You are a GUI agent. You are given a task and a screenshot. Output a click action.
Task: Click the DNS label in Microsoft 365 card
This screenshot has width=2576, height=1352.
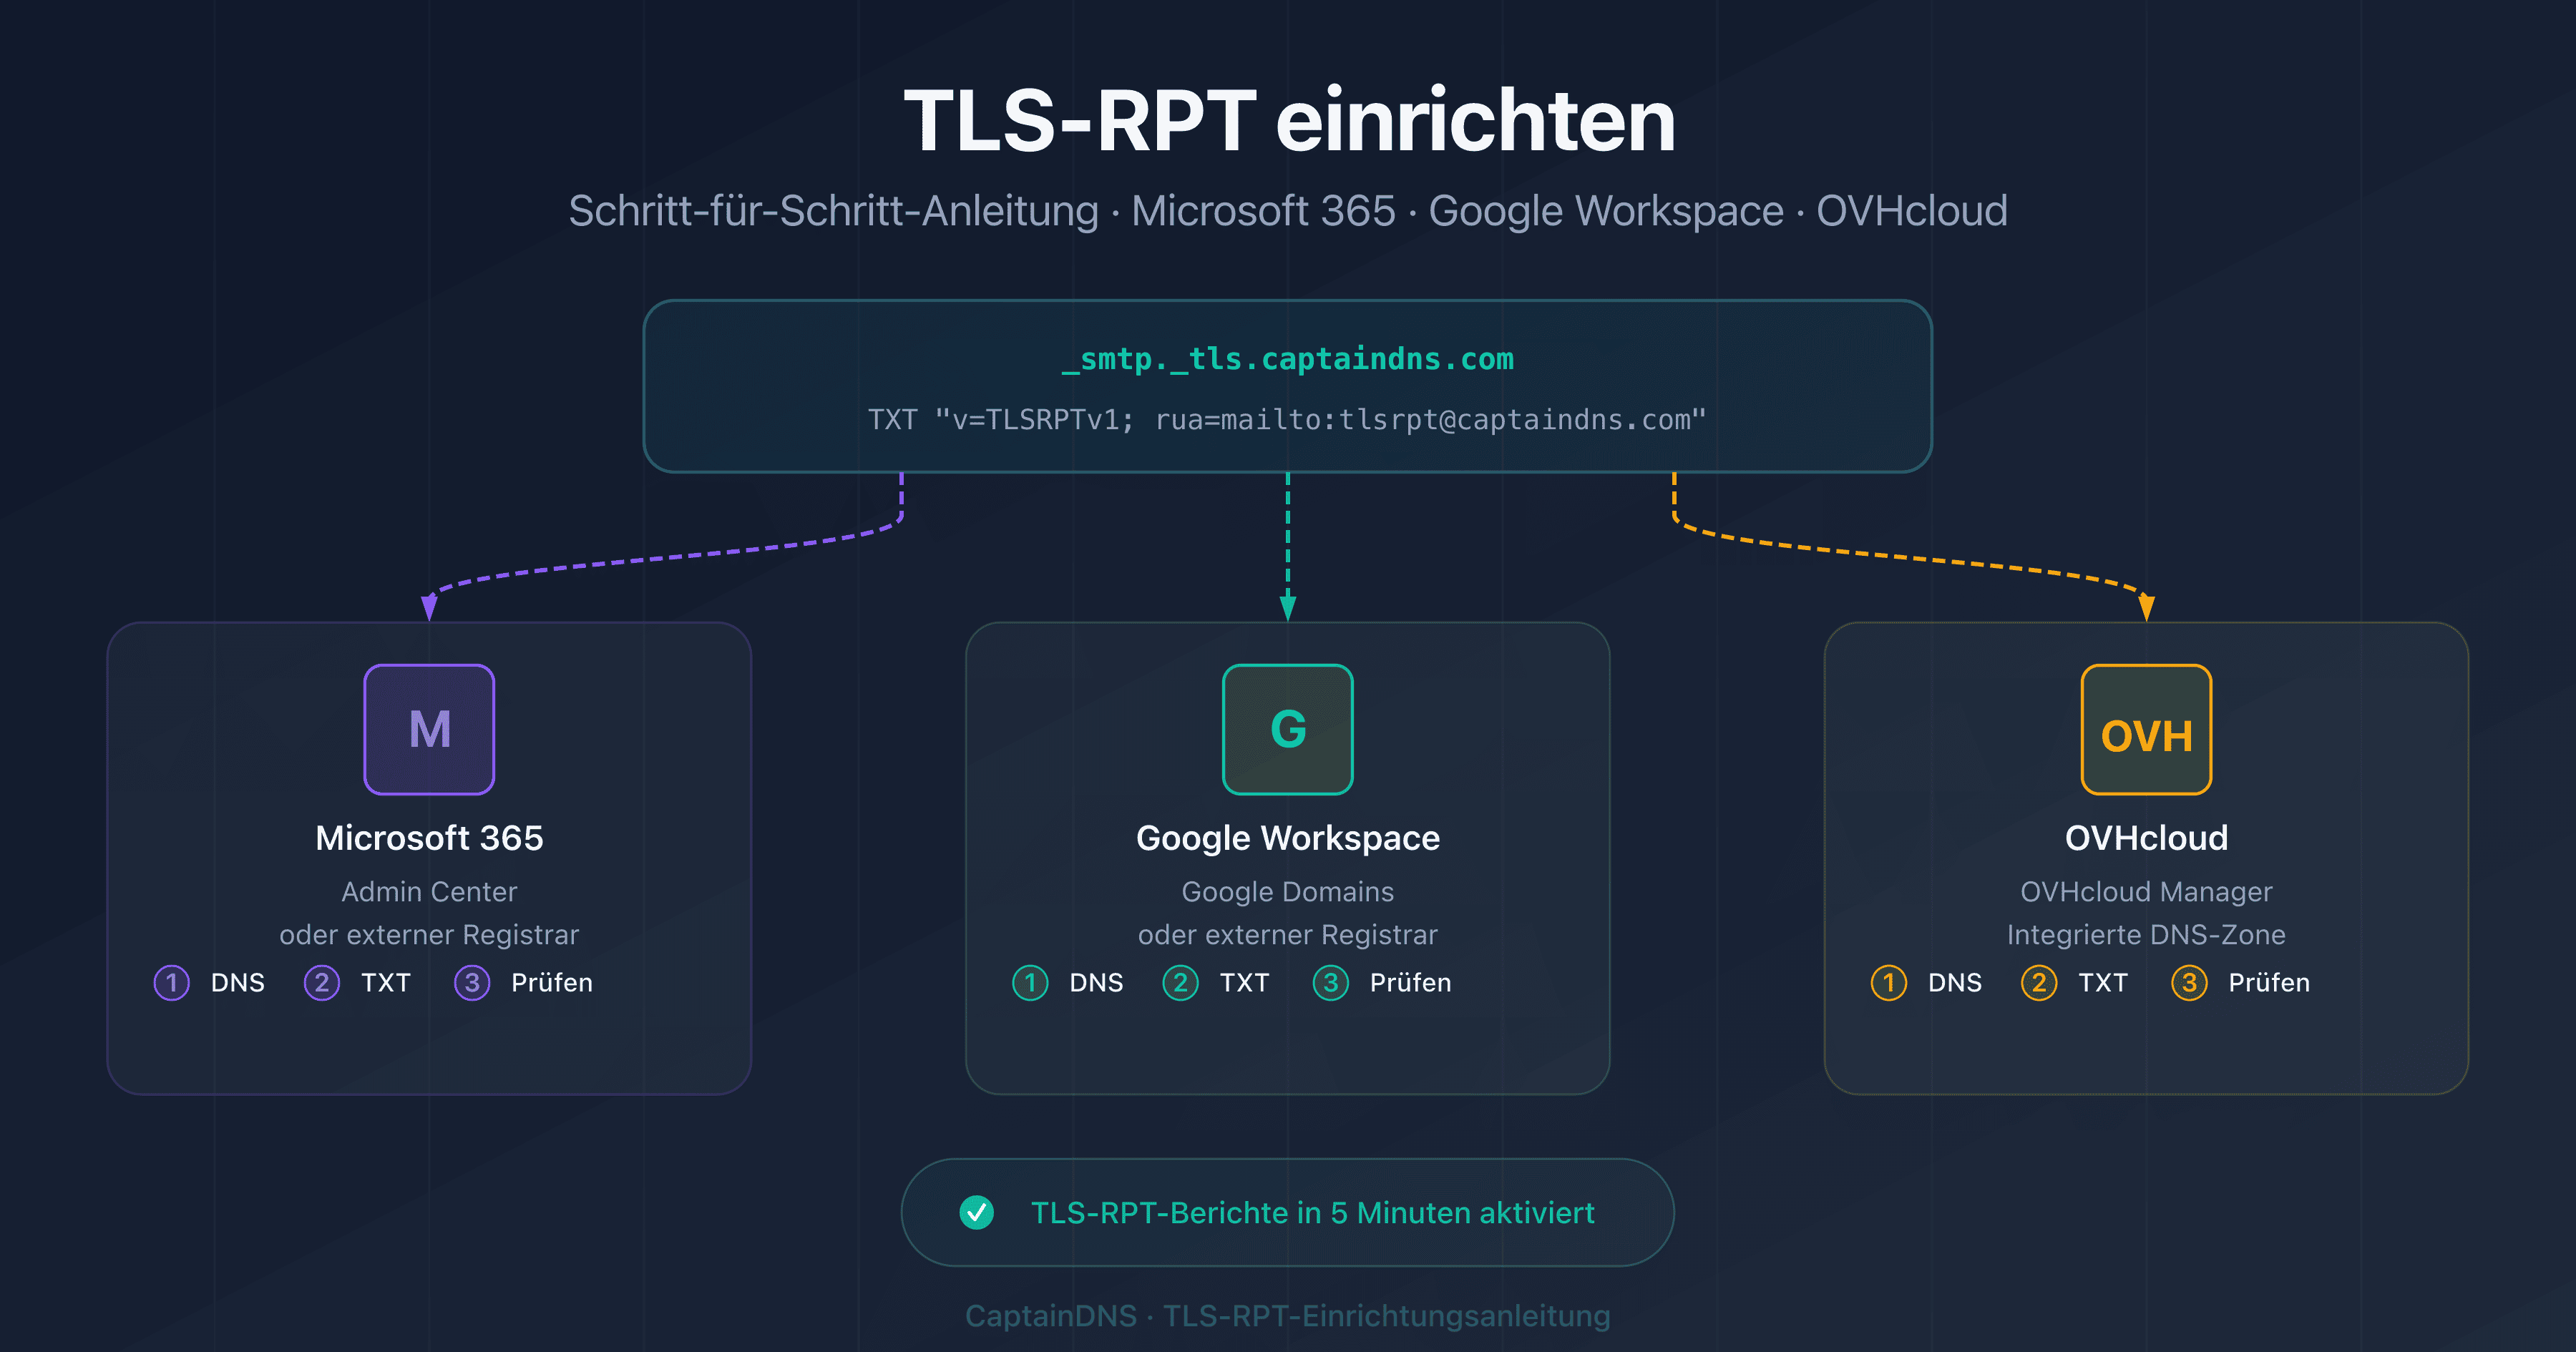click(237, 982)
